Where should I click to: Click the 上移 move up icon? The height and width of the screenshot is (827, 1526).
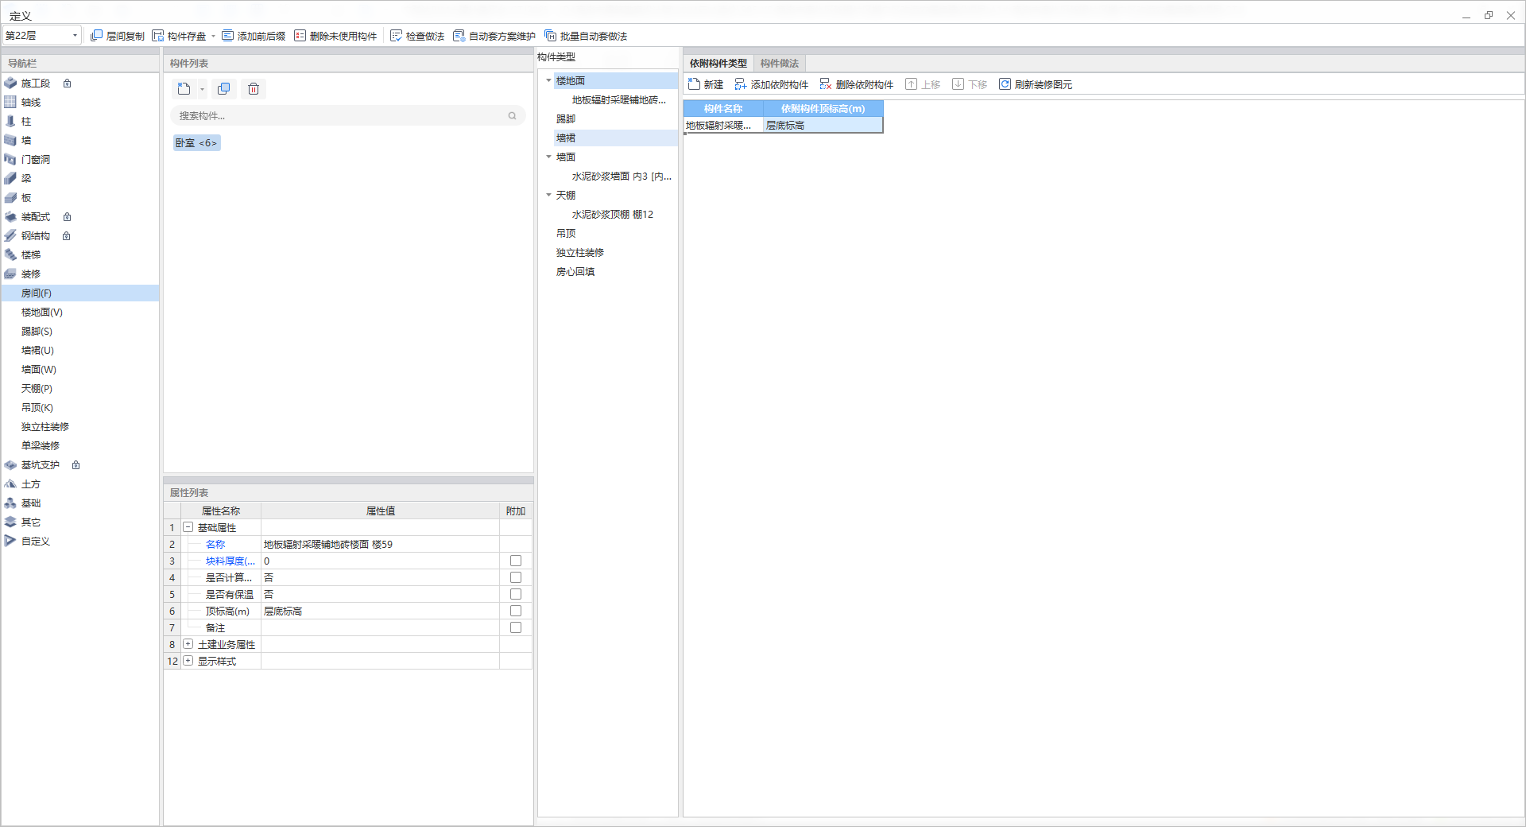911,84
